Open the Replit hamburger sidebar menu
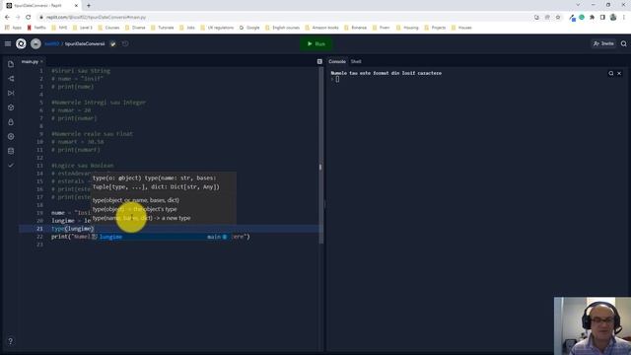Image resolution: width=631 pixels, height=355 pixels. 8,43
